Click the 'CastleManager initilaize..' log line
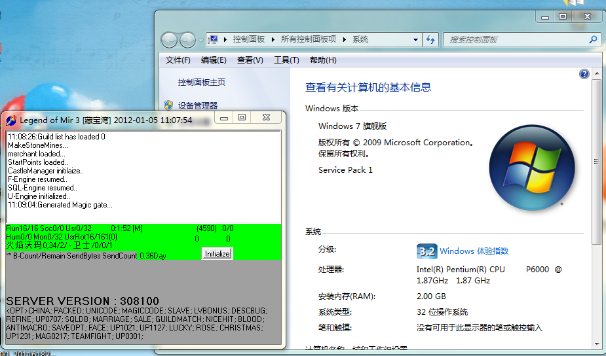The height and width of the screenshot is (356, 606). coord(46,171)
